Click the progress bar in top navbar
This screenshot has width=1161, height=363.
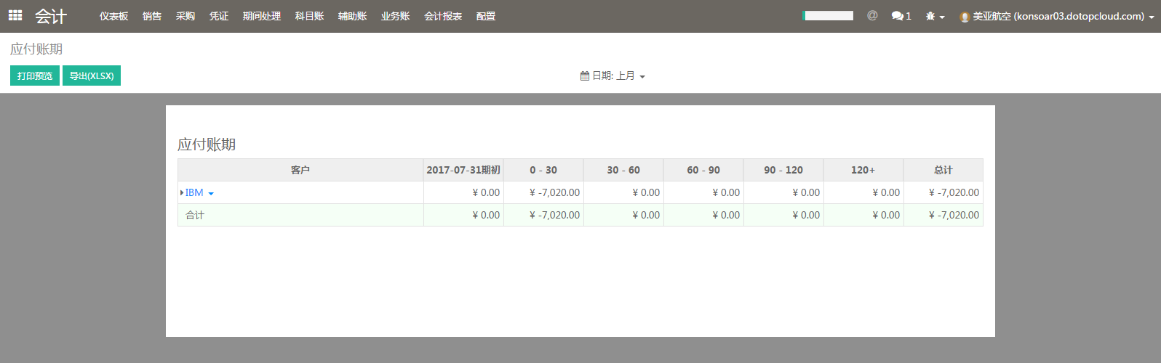(x=828, y=15)
